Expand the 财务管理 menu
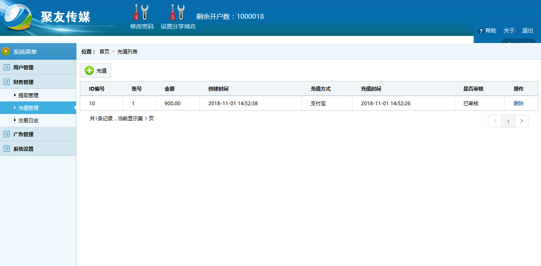Viewport: 541px width, 266px height. tap(38, 82)
